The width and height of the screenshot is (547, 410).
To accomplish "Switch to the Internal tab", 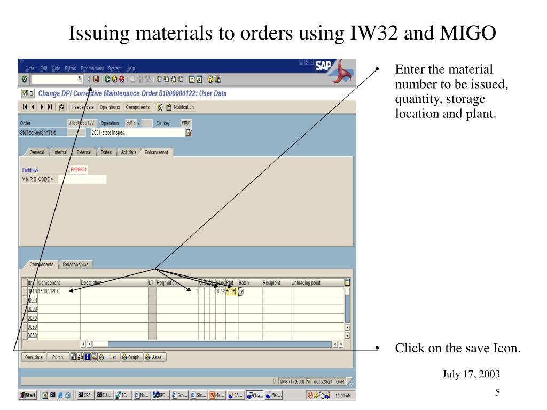I will 60,152.
